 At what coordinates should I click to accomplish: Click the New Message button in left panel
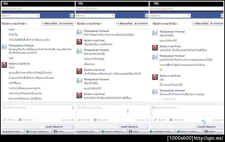[50, 24]
